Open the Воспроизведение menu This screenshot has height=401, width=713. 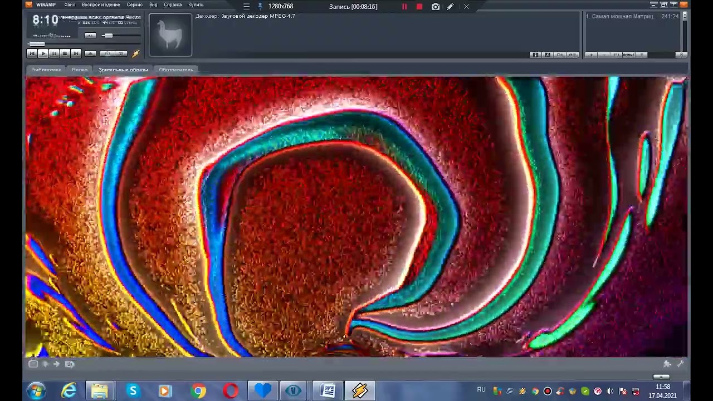pyautogui.click(x=101, y=5)
